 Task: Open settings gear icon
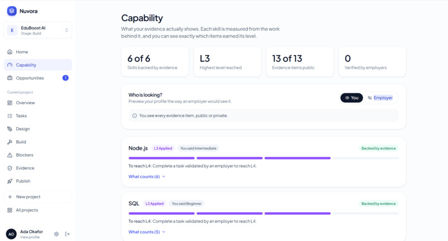[56, 234]
